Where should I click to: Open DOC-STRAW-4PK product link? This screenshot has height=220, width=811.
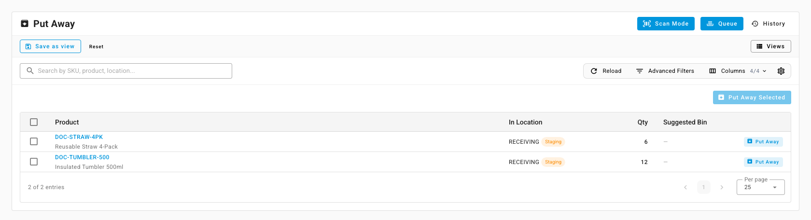[x=79, y=137]
